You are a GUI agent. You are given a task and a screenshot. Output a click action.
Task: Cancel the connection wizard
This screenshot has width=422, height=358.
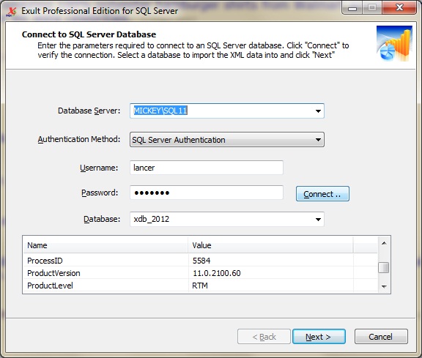[381, 337]
